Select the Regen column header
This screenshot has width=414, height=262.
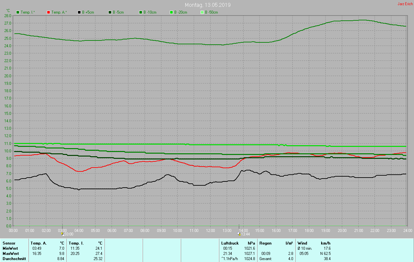[x=265, y=243]
